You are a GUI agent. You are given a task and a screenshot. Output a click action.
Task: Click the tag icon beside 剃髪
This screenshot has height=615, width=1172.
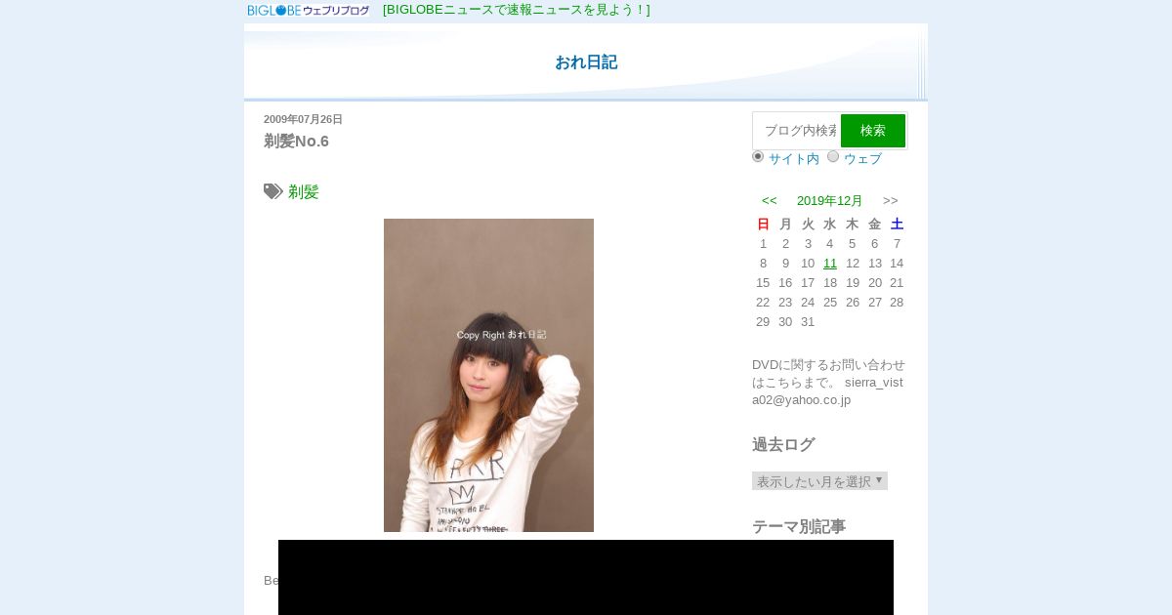[x=273, y=191]
